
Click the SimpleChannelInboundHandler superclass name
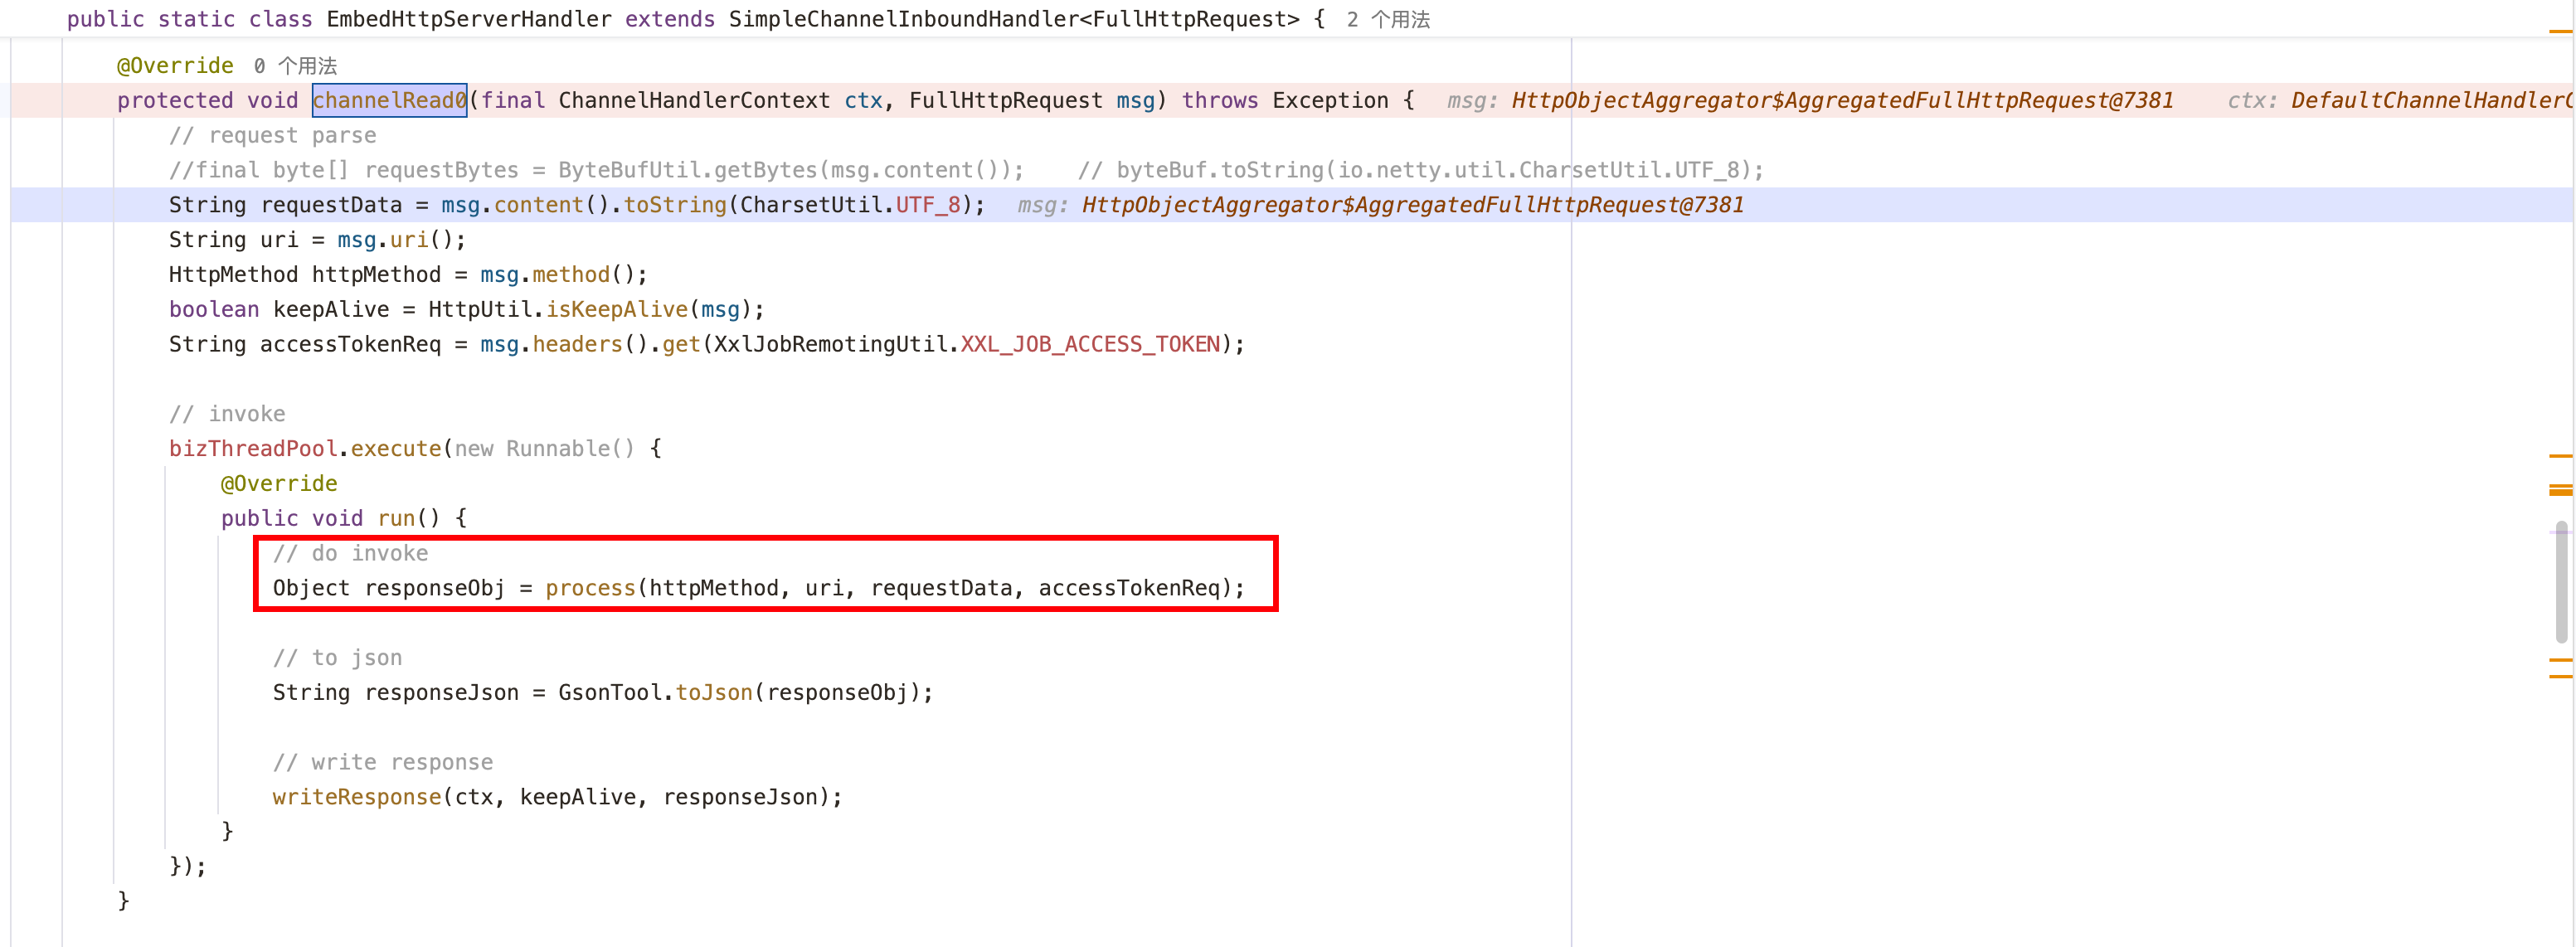[x=903, y=19]
